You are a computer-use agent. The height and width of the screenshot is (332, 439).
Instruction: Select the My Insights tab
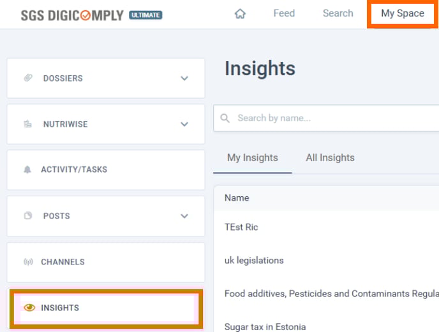(253, 157)
